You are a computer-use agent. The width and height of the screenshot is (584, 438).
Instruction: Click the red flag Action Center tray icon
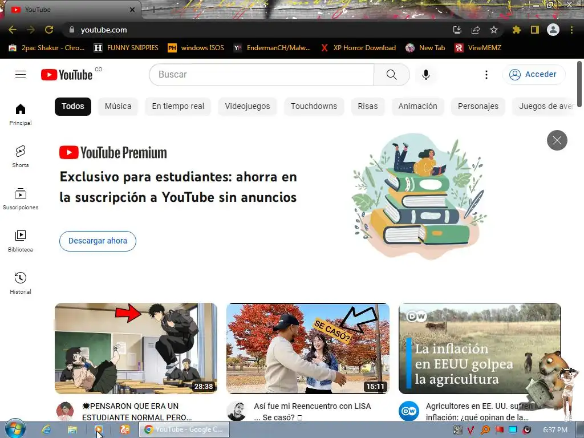coord(499,430)
